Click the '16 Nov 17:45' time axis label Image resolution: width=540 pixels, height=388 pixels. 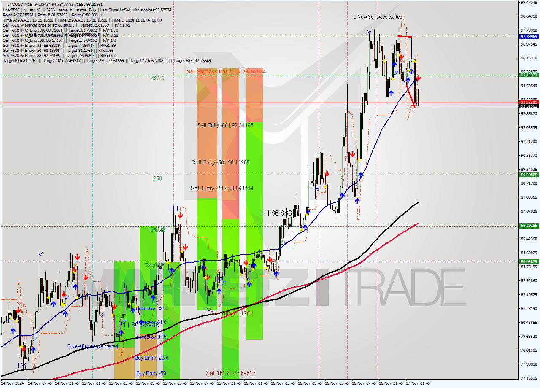coord(364,383)
